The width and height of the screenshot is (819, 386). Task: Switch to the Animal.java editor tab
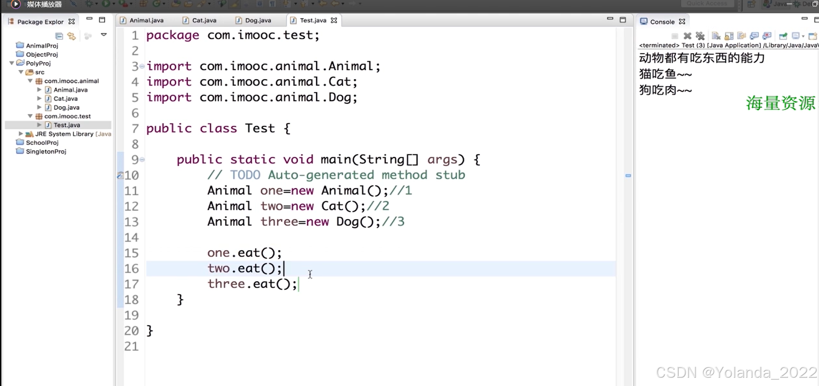(x=142, y=20)
